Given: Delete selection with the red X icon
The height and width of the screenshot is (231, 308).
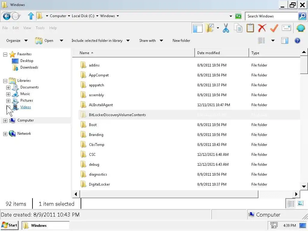Looking at the screenshot, I should tap(262, 28).
